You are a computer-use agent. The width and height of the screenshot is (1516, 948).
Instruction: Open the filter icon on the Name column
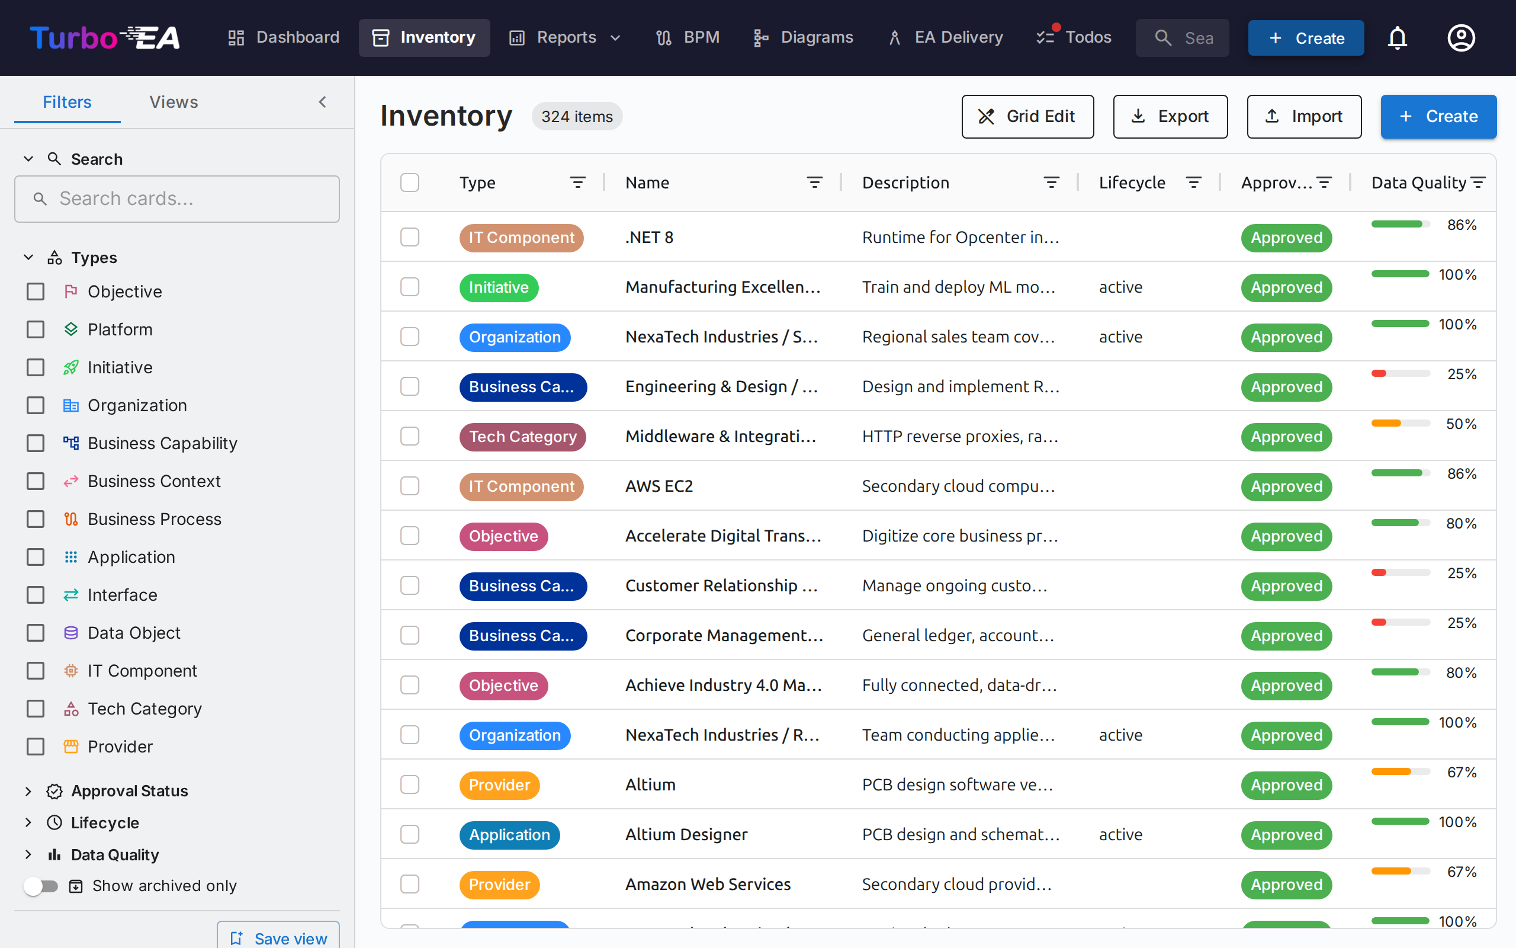click(814, 182)
